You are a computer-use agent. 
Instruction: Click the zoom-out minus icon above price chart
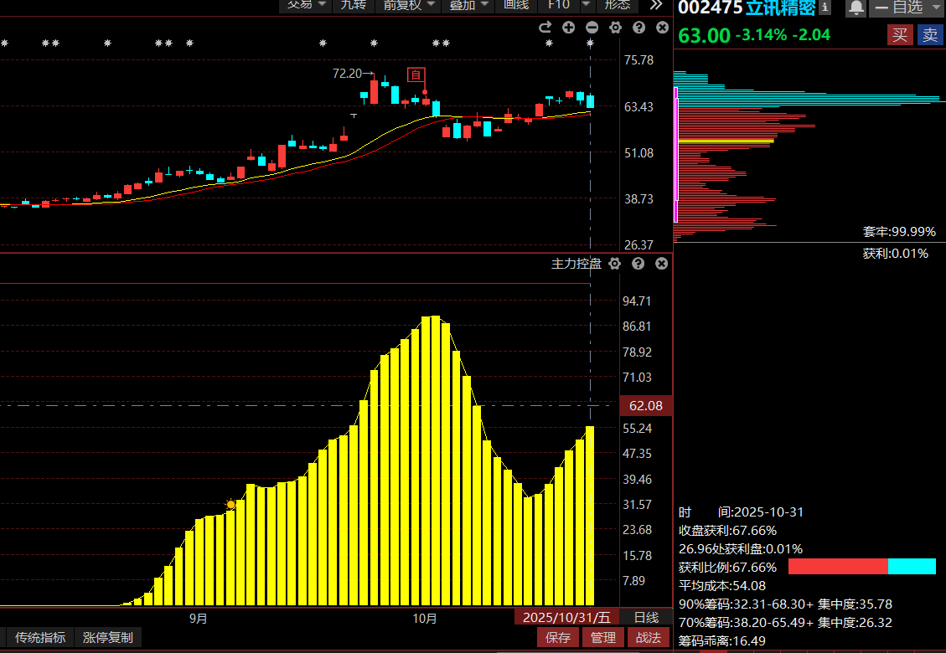pos(592,28)
